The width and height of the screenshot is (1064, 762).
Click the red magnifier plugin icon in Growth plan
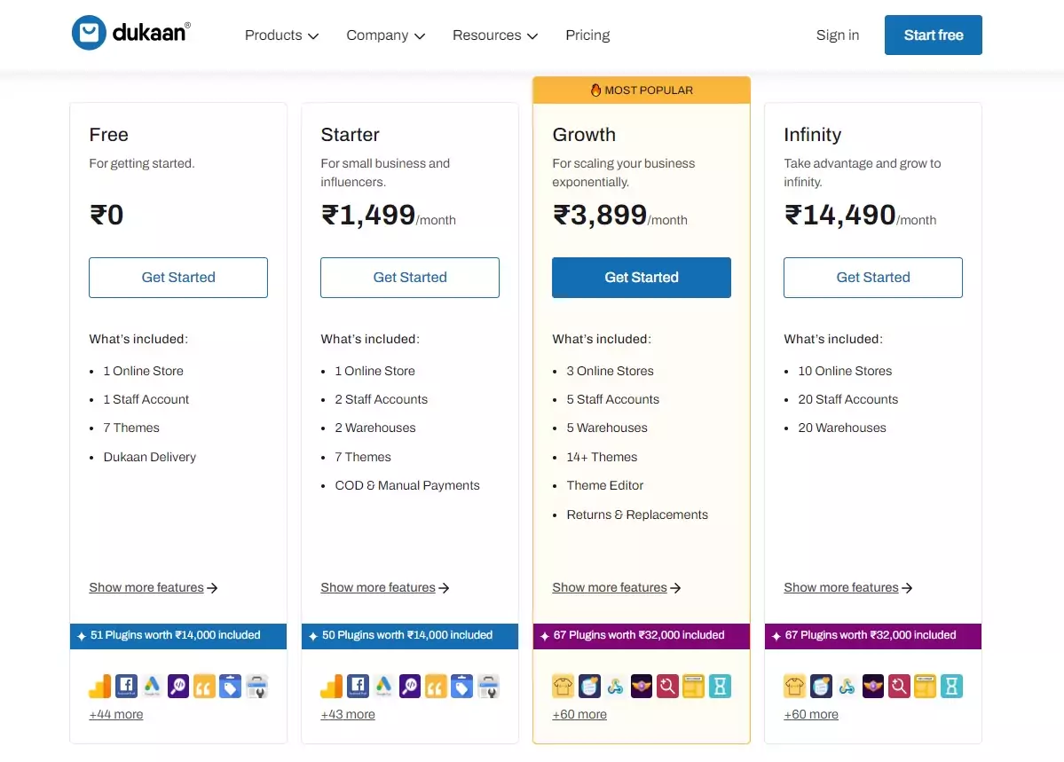click(x=667, y=686)
